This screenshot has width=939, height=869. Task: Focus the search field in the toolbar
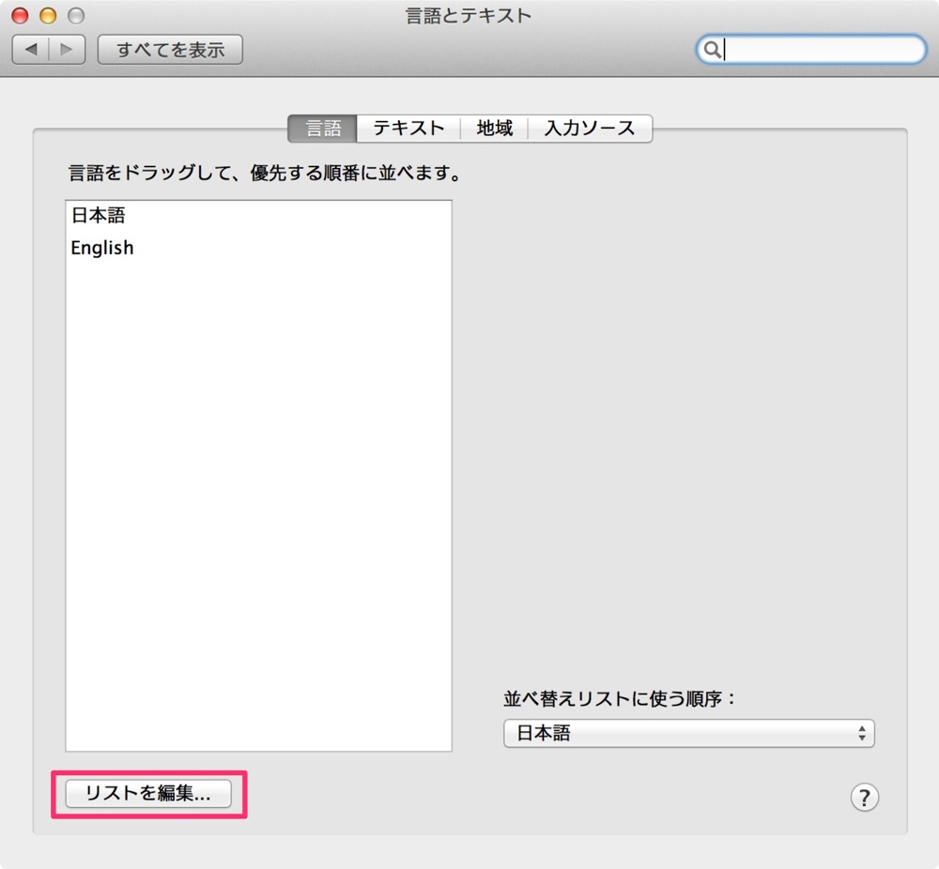(811, 49)
